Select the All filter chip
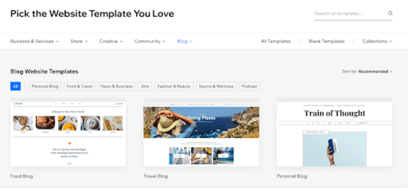 [x=15, y=86]
